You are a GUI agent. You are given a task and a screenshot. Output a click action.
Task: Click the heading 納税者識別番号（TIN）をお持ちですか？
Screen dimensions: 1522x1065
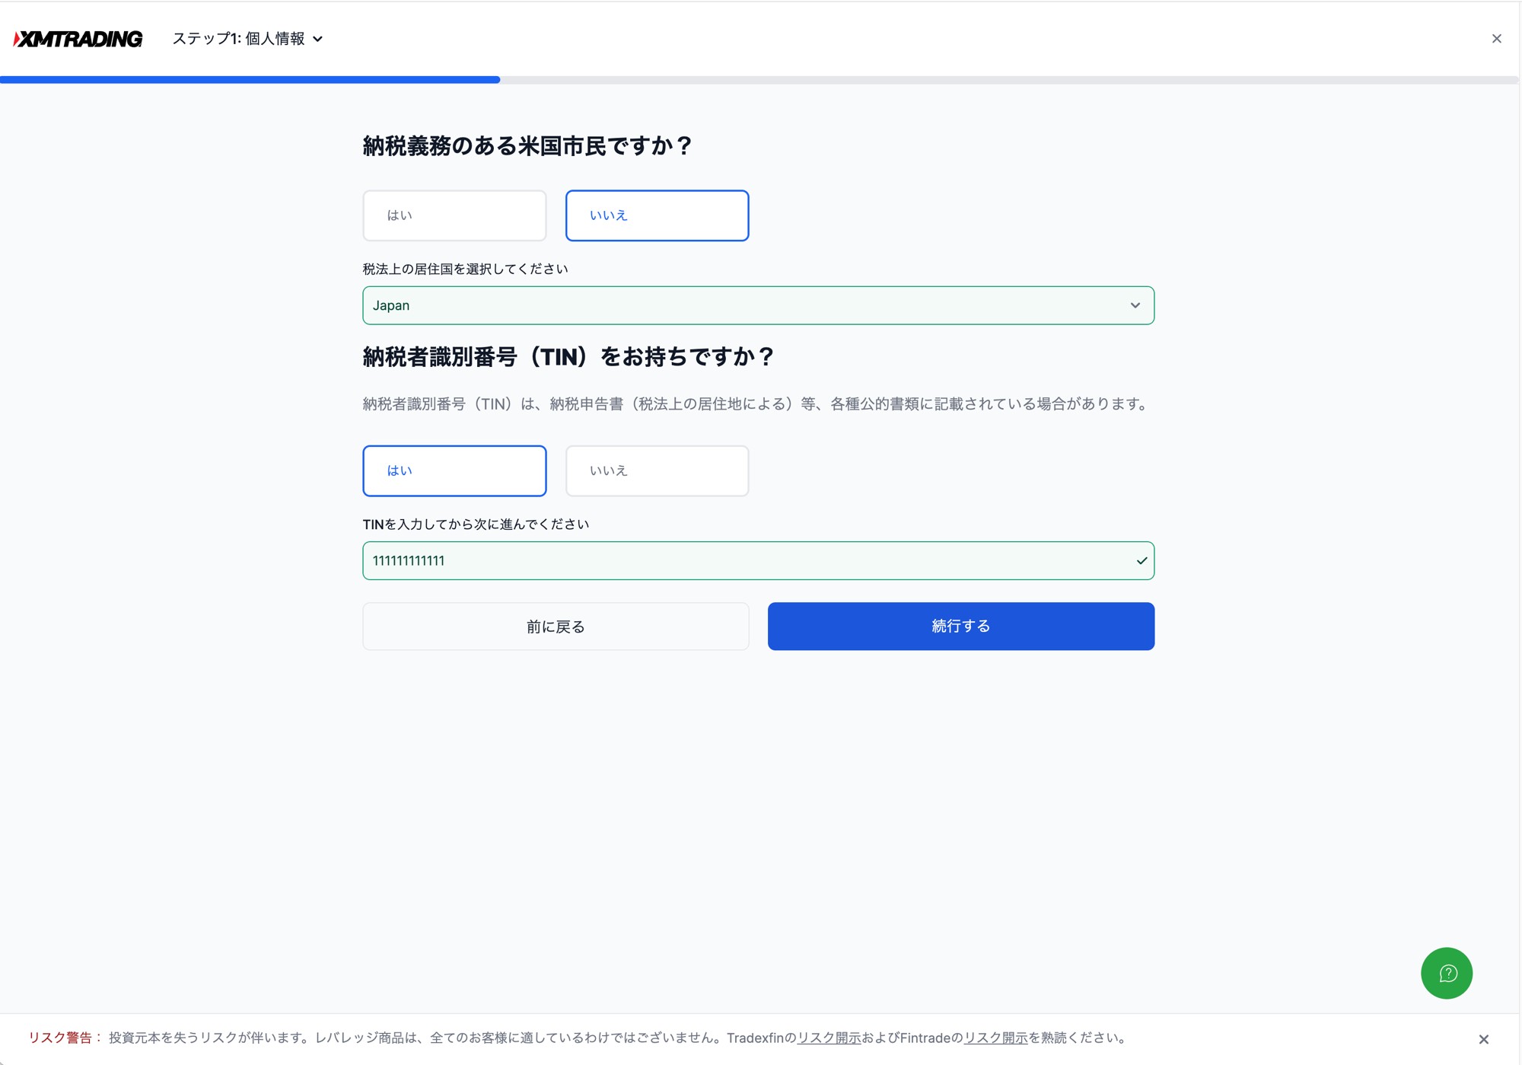point(568,356)
